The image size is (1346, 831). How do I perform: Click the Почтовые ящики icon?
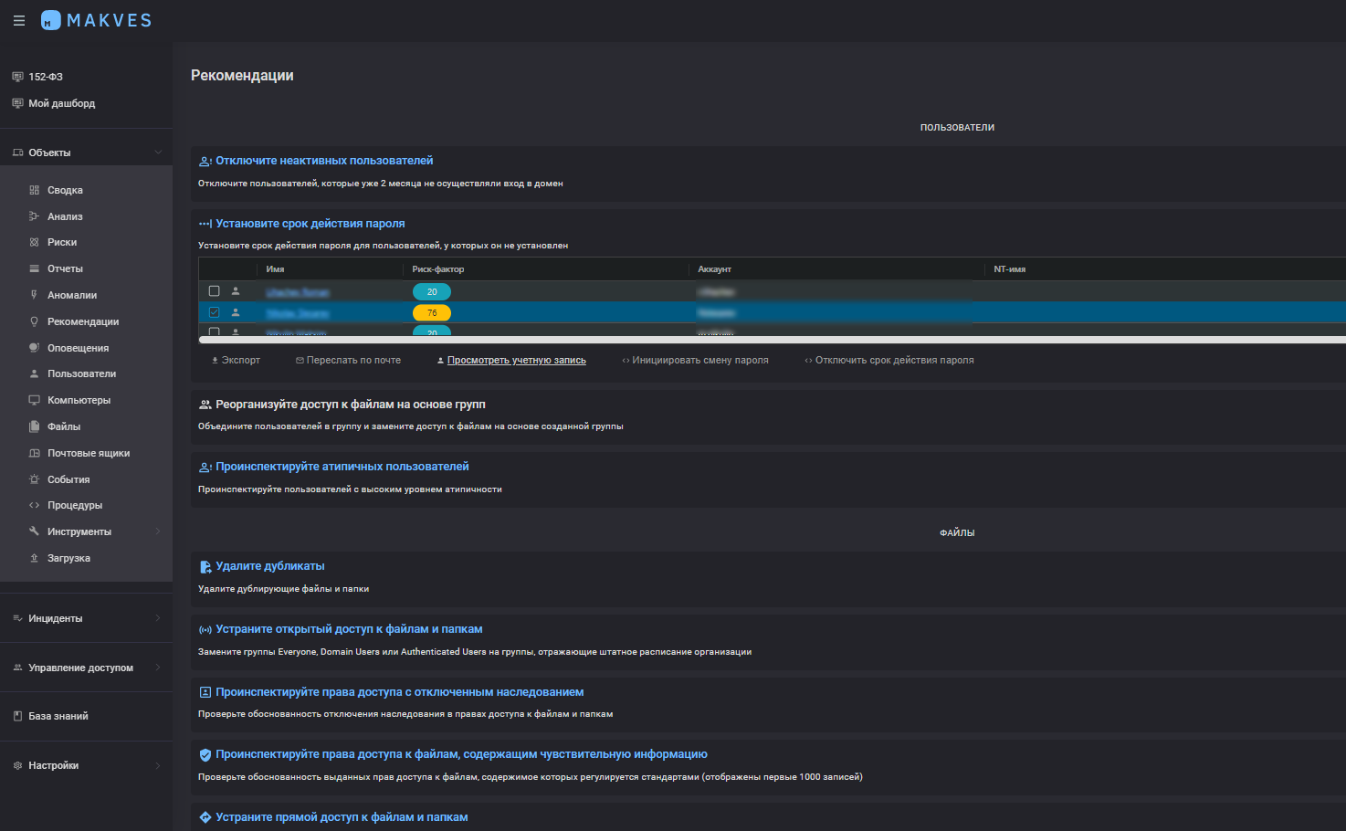[x=35, y=453]
